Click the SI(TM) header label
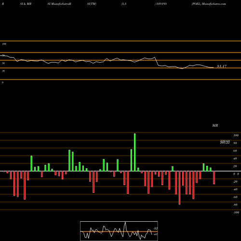Viewport: 241px width, 241px height. tap(92, 4)
